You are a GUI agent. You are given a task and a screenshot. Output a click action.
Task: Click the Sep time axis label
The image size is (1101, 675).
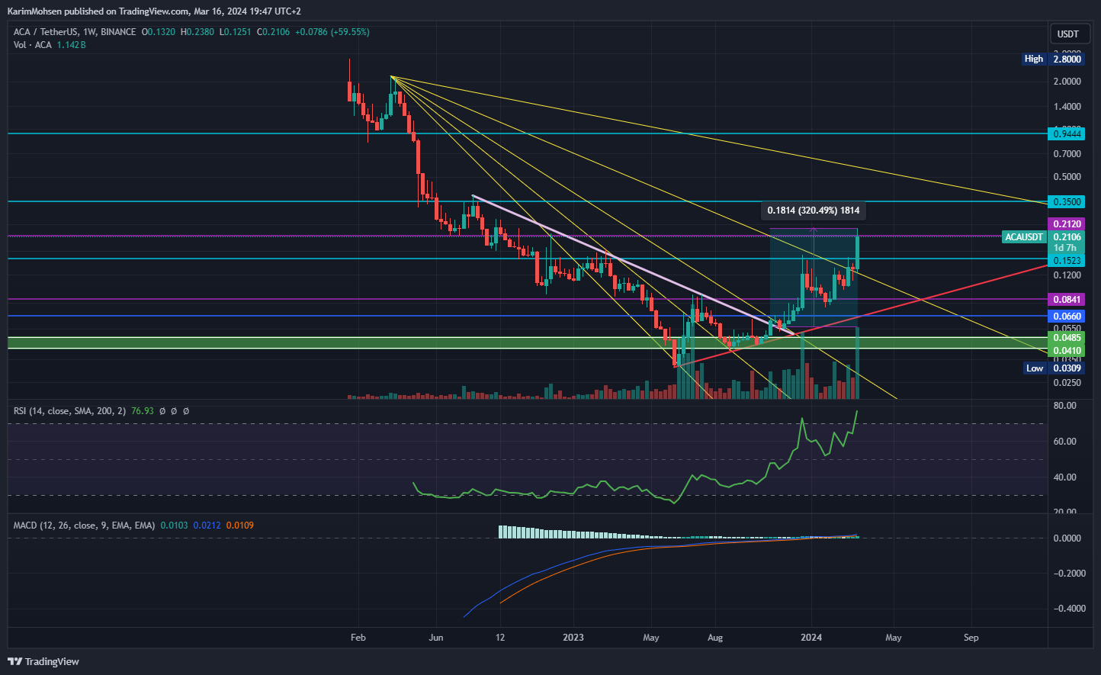coord(971,638)
